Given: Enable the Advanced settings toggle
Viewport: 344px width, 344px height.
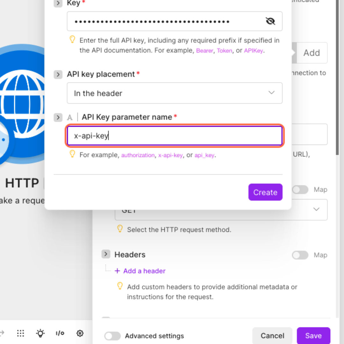Looking at the screenshot, I should click(x=112, y=336).
